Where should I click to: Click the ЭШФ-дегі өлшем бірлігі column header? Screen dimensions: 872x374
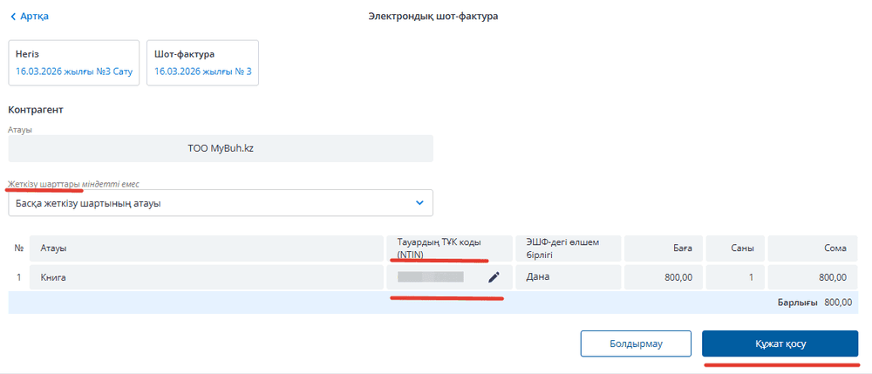point(568,248)
